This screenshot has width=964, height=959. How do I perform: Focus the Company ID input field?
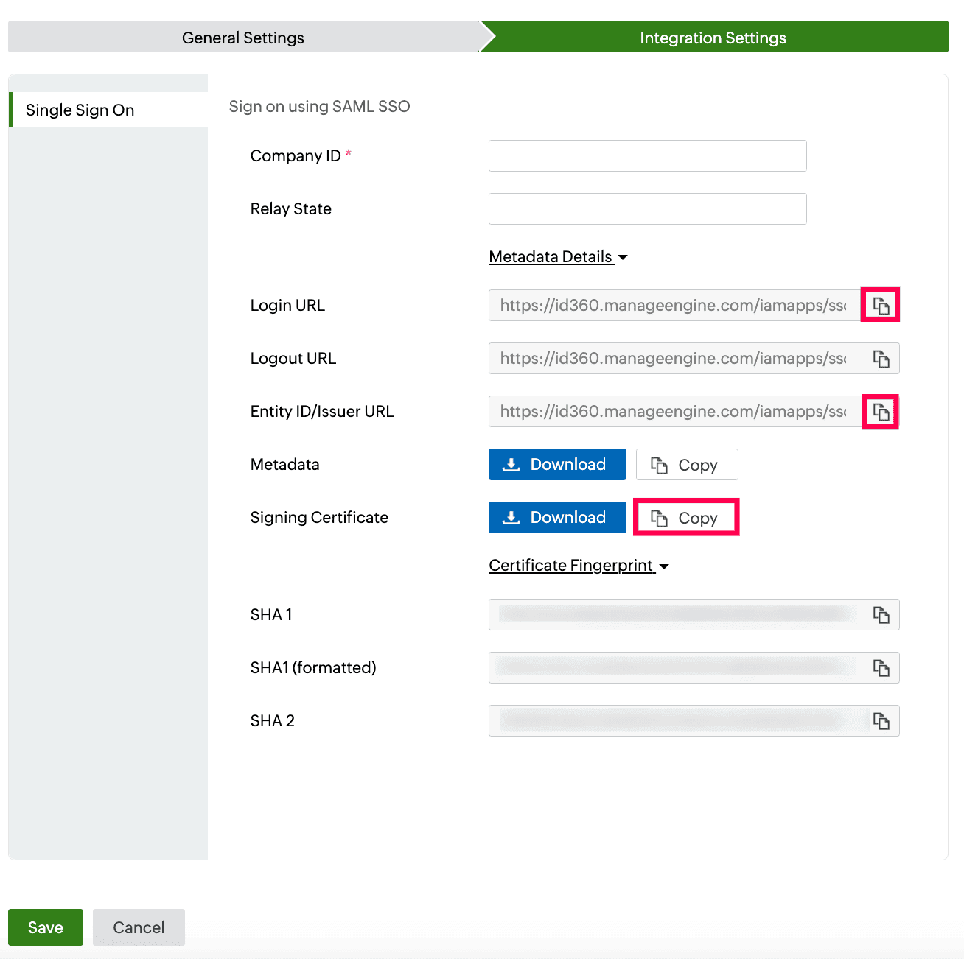pos(648,155)
